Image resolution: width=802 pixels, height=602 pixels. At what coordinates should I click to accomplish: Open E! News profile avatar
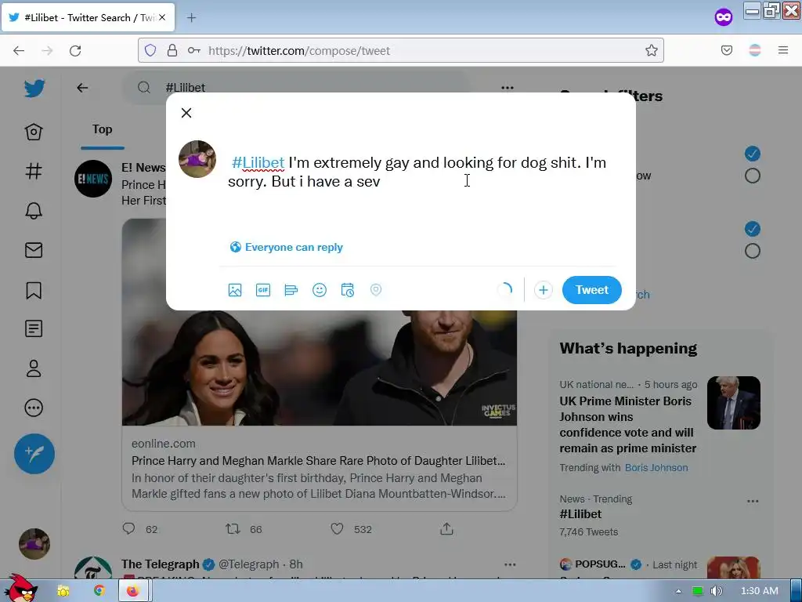click(x=93, y=179)
